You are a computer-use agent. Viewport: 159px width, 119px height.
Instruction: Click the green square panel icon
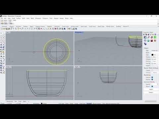pyautogui.click(x=155, y=37)
